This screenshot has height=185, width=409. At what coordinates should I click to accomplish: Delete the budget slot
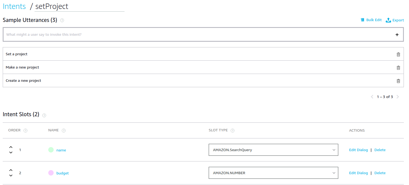point(380,173)
